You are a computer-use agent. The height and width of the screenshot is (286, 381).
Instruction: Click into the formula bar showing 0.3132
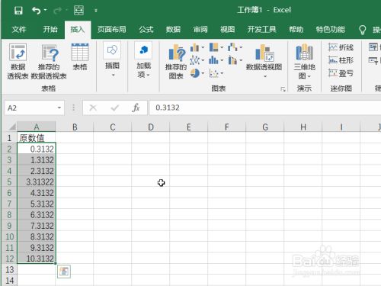click(x=264, y=108)
